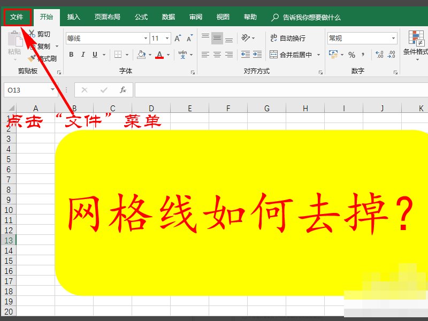Activate the Format Painter (格式刷)
The height and width of the screenshot is (321, 428).
31,57
